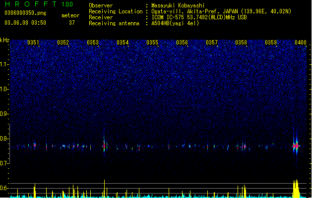
Task: Click the 0.6 kHz frequency axis label
Action: (x=4, y=188)
